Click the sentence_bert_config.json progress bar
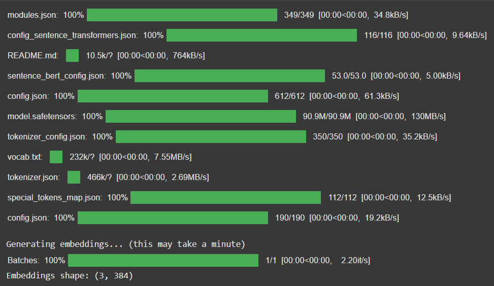This screenshot has width=494, height=286. (229, 76)
